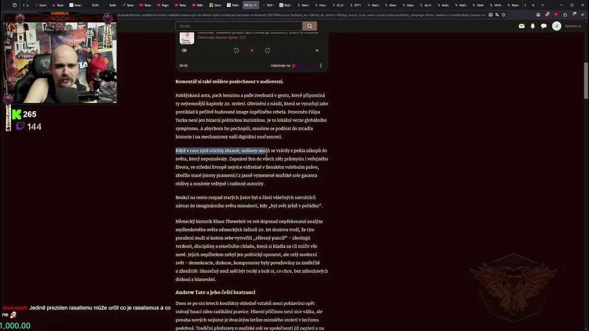This screenshot has width=589, height=331.
Task: Translate this page icon
Action: pyautogui.click(x=497, y=15)
